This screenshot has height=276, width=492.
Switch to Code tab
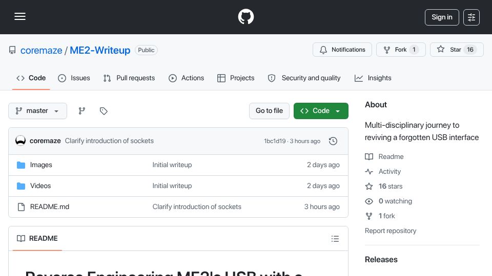point(31,78)
